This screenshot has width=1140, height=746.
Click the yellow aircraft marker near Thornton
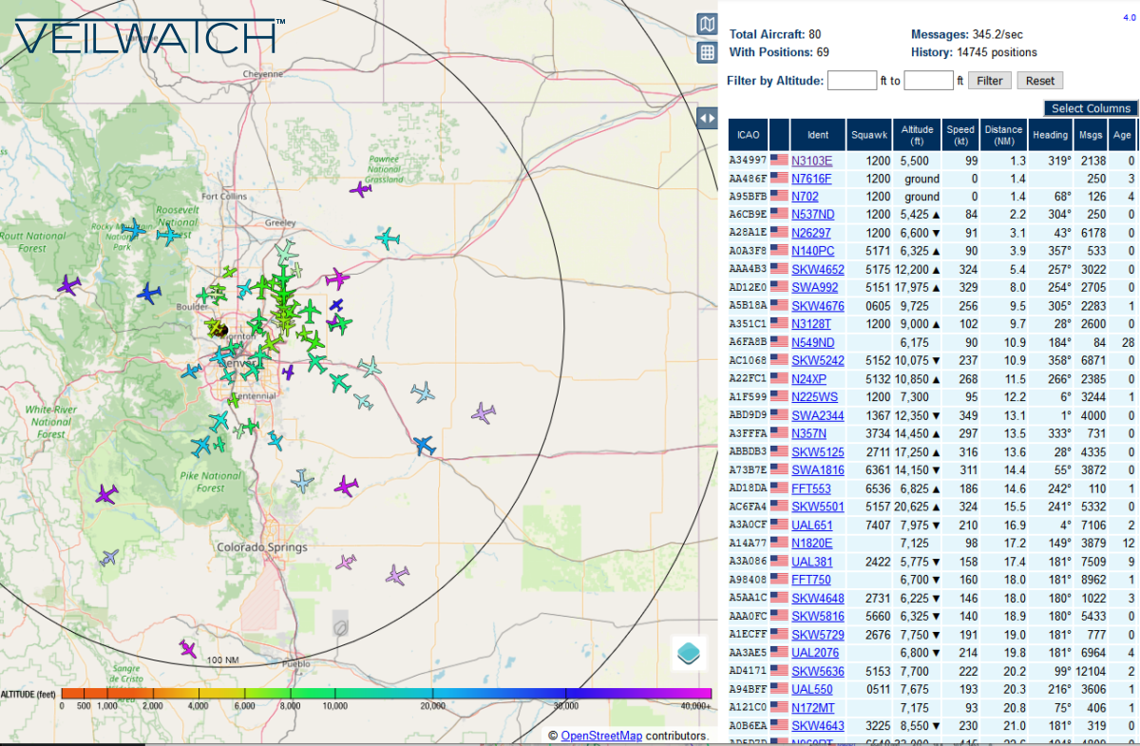217,328
